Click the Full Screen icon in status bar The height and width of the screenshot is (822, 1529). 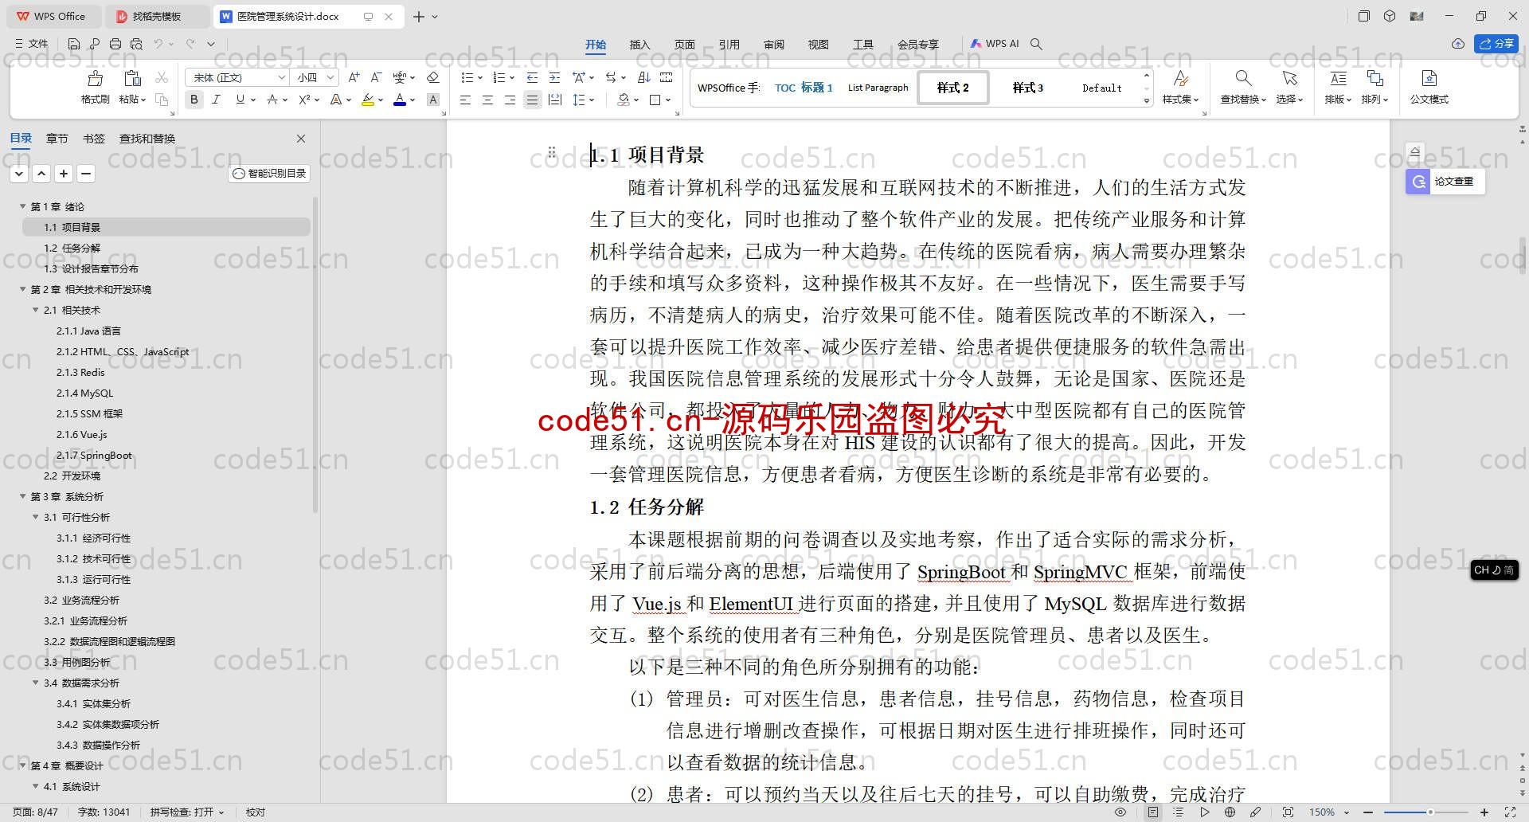(1509, 812)
